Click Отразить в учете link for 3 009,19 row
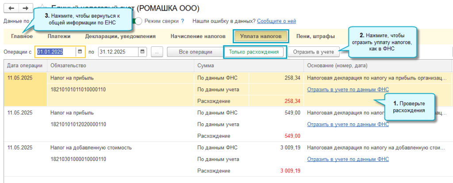453x183 pixels. click(348, 159)
